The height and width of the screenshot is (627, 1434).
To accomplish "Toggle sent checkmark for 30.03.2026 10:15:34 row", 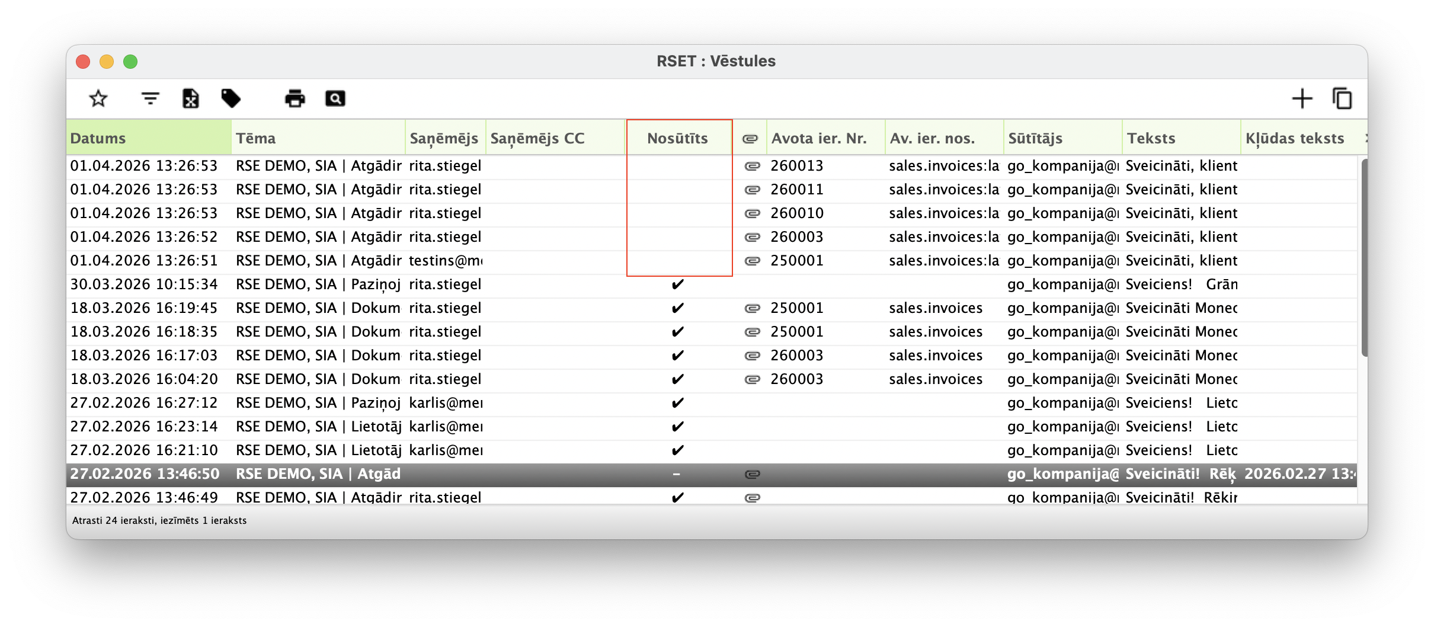I will [677, 284].
